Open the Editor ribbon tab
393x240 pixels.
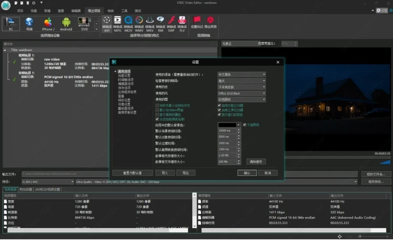pos(76,11)
